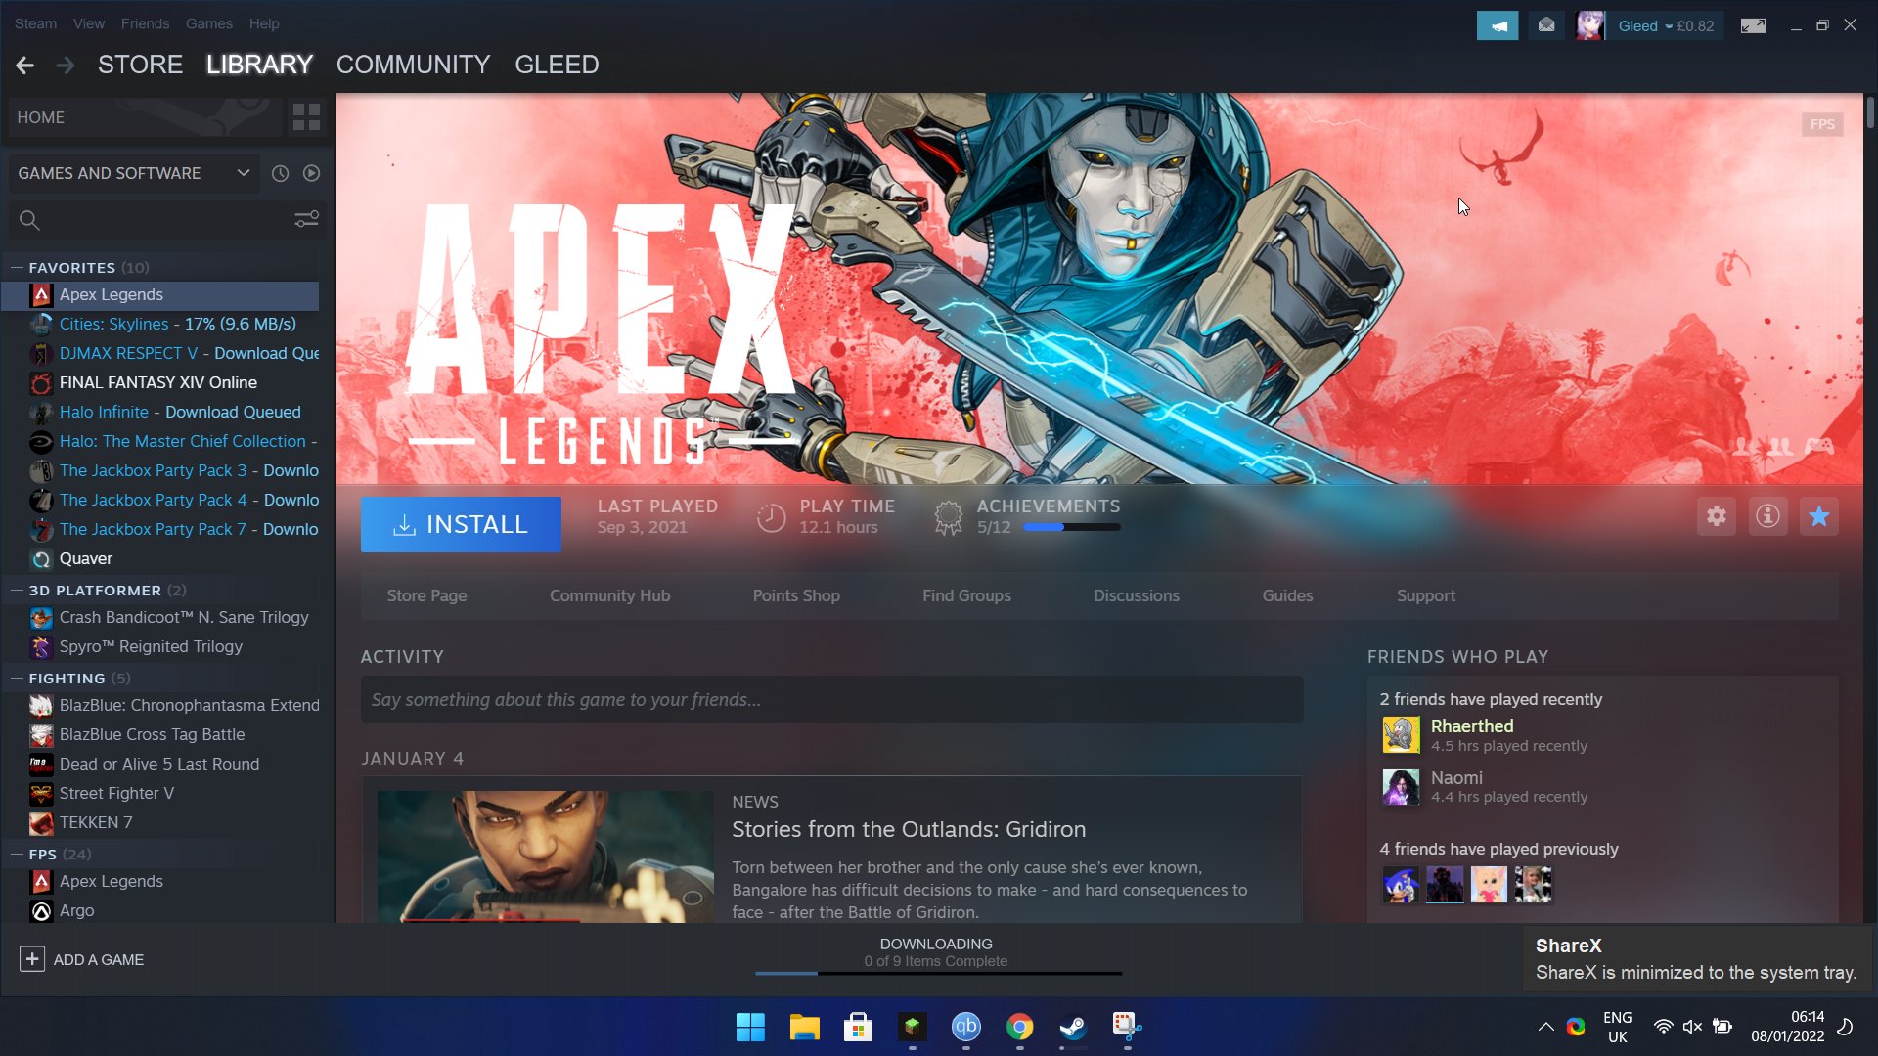Click the game info icon
Viewport: 1878px width, 1056px height.
click(x=1767, y=516)
